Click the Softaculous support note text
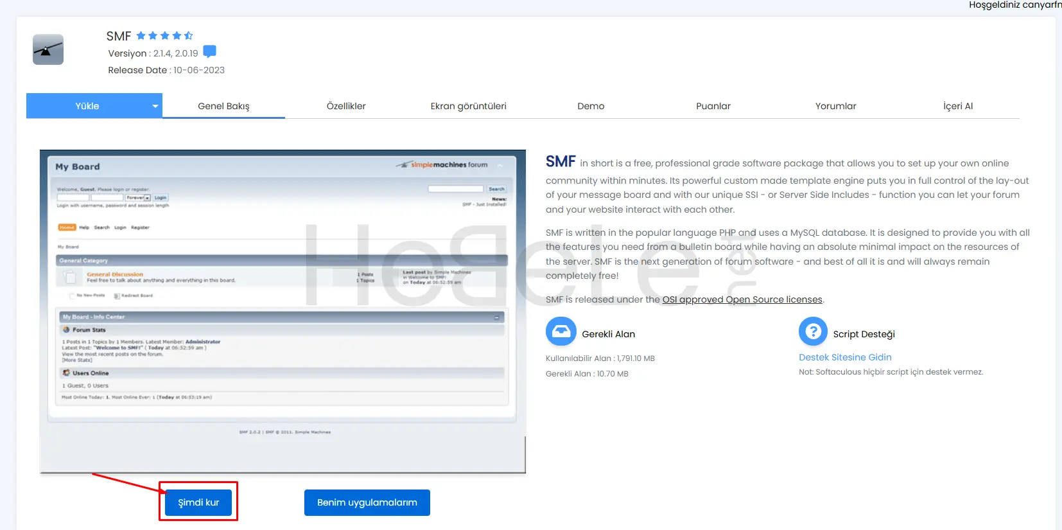The height and width of the screenshot is (530, 1062). (x=891, y=372)
